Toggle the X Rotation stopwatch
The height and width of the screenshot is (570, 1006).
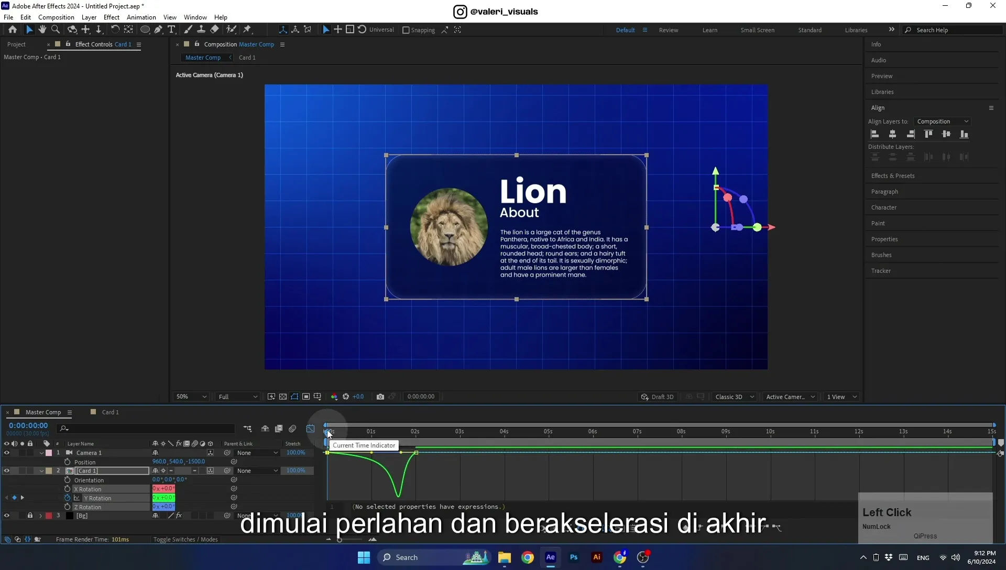(67, 489)
